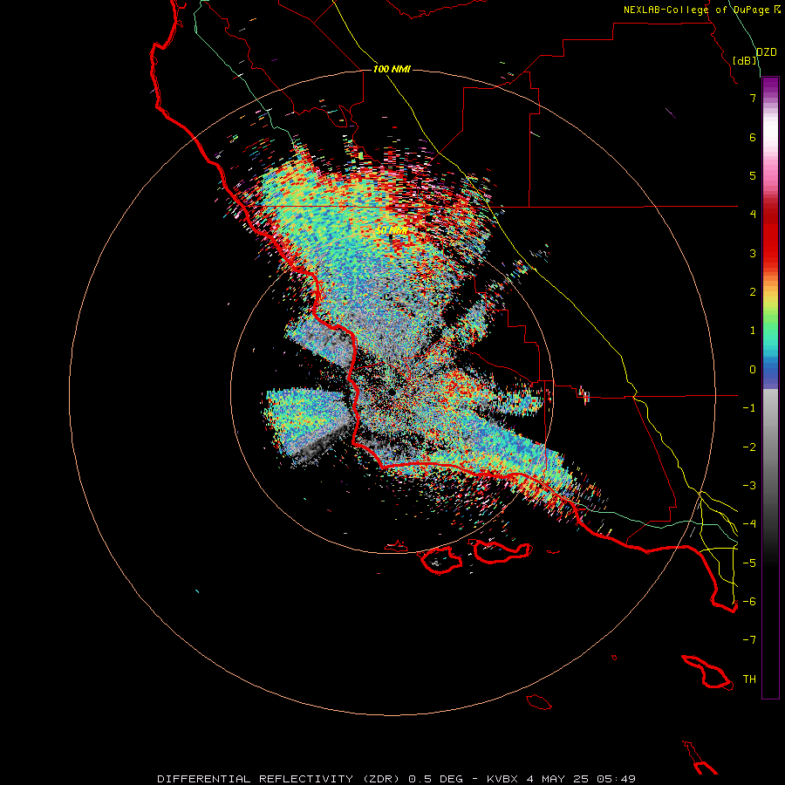Image resolution: width=785 pixels, height=785 pixels.
Task: Click the "100 NMI" range ring label
Action: [392, 69]
